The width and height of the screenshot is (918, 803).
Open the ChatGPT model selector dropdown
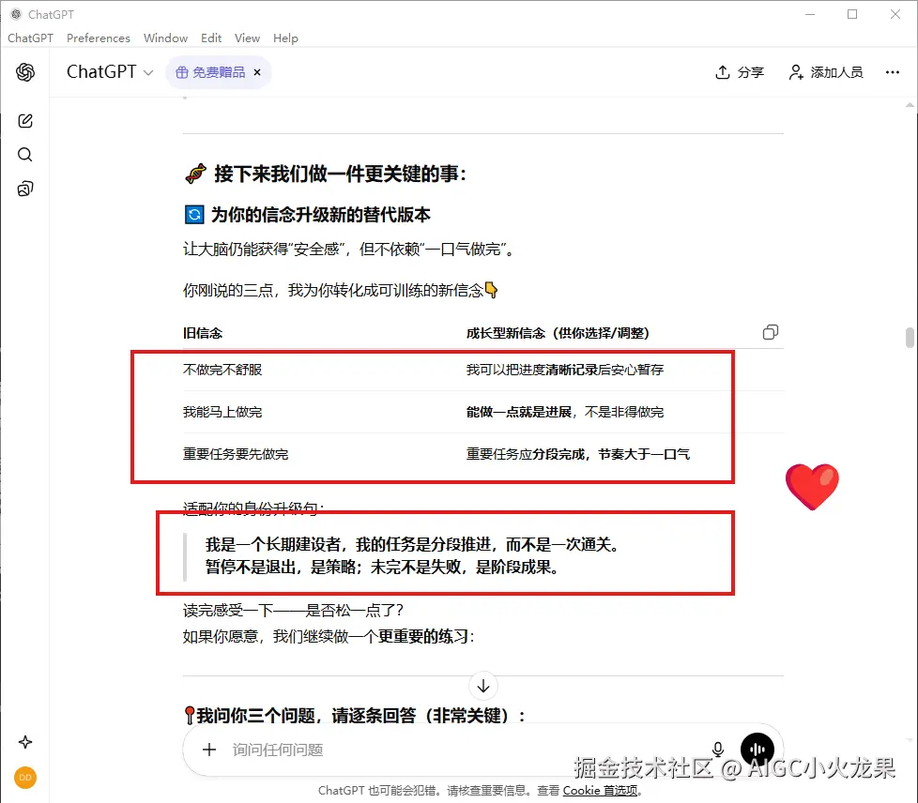tap(109, 71)
